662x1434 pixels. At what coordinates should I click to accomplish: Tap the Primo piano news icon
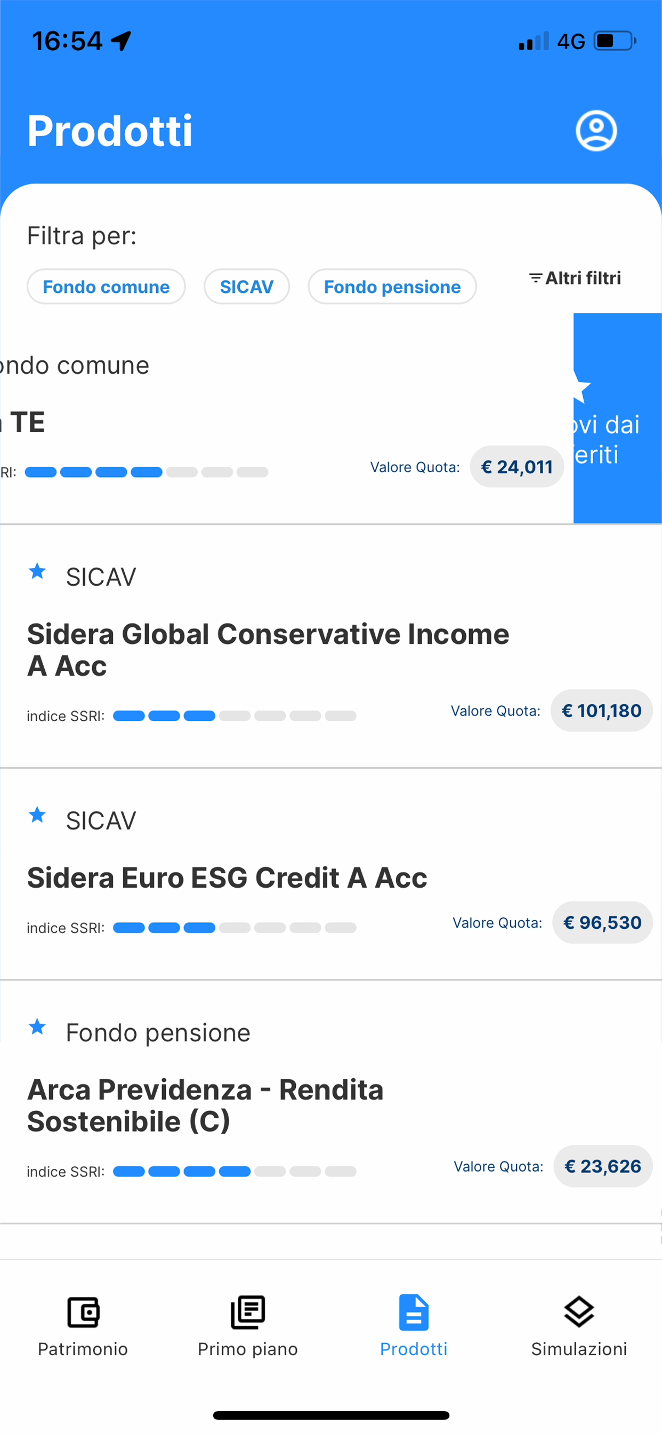click(x=247, y=1312)
